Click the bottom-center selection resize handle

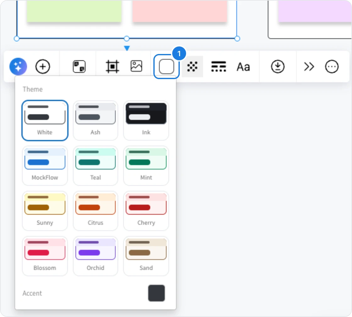[x=127, y=39]
